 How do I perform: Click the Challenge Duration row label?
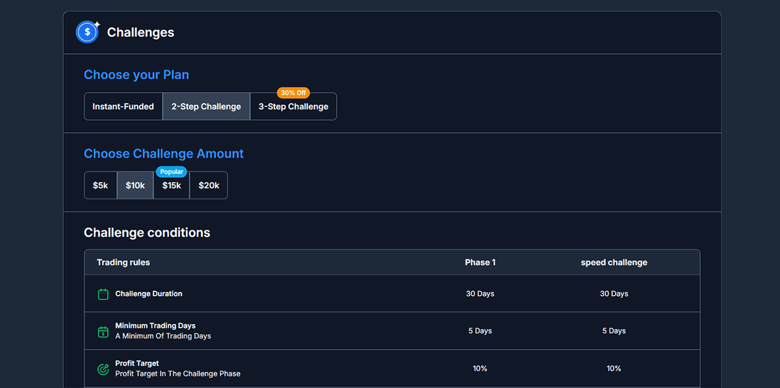point(149,294)
